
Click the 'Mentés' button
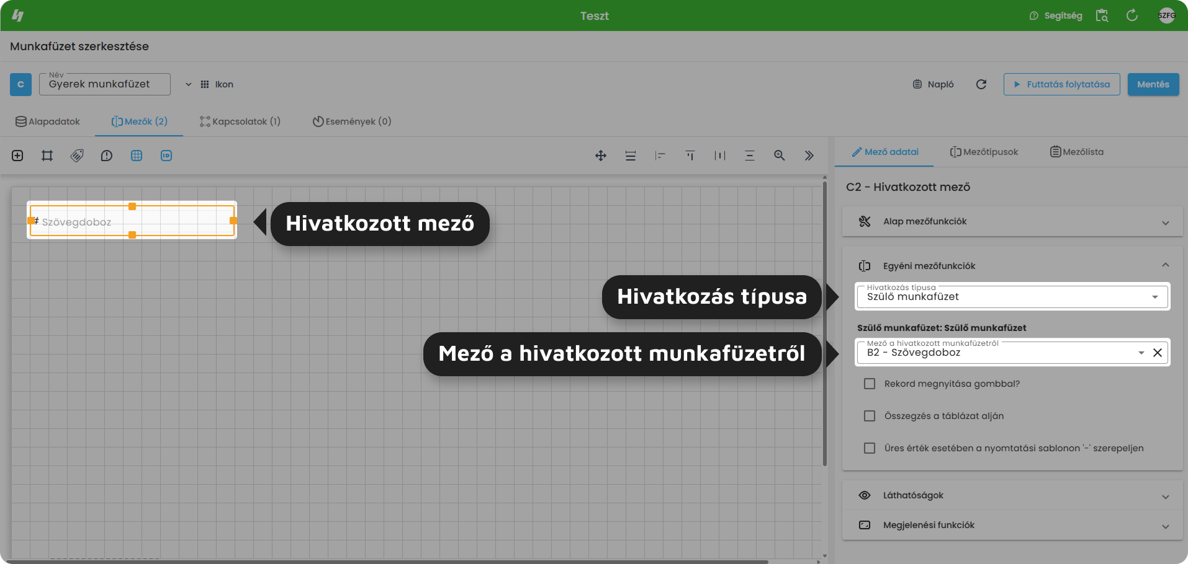1153,84
